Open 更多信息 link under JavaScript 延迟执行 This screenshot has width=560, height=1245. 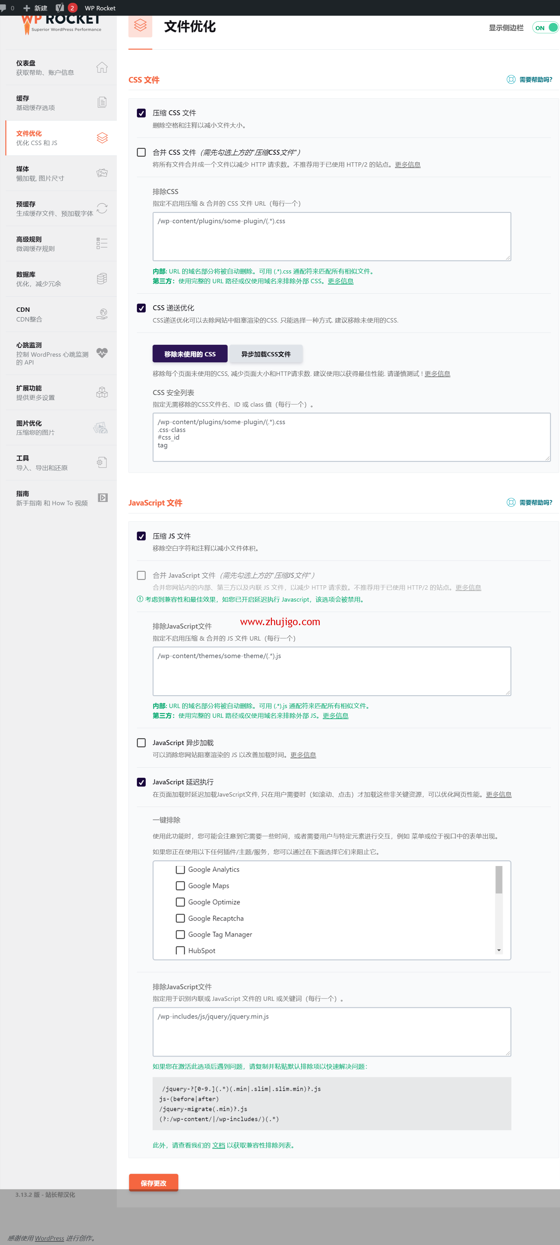pos(499,794)
